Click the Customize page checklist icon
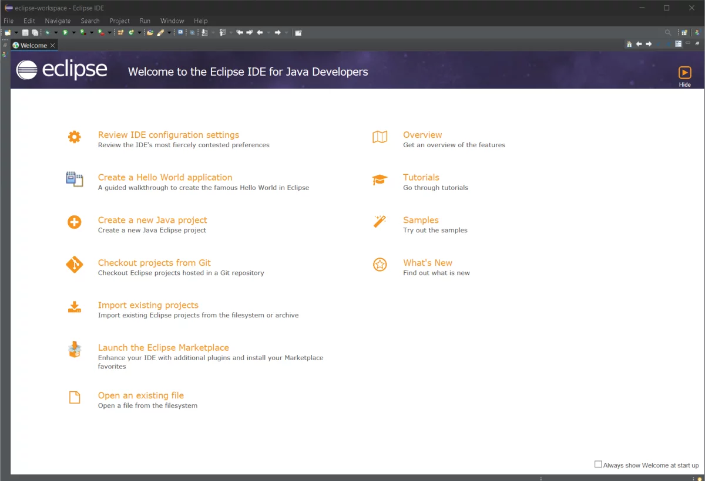The image size is (705, 481). [679, 44]
